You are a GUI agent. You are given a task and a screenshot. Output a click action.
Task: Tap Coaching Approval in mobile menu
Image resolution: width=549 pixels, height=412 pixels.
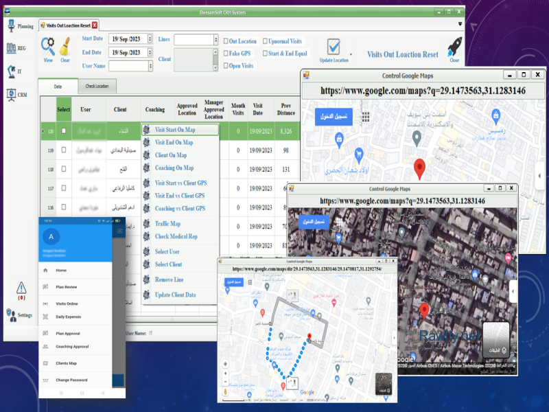pos(72,347)
